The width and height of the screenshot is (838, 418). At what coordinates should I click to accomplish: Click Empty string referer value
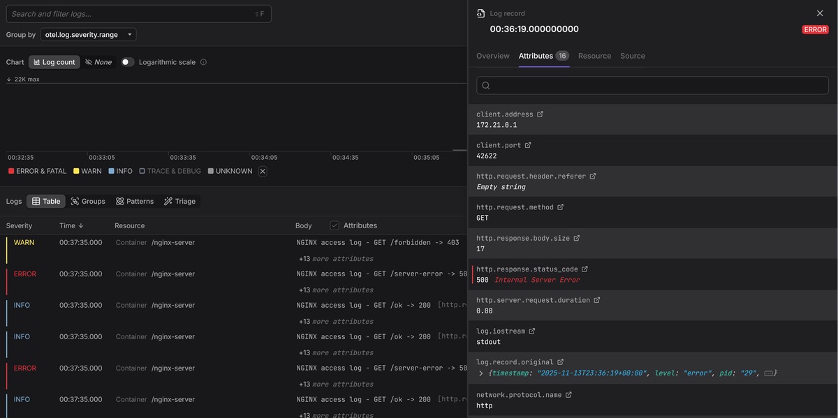(x=501, y=187)
